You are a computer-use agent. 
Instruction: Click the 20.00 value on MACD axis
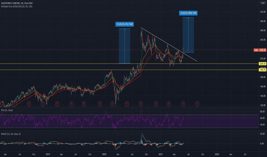[x=262, y=134]
